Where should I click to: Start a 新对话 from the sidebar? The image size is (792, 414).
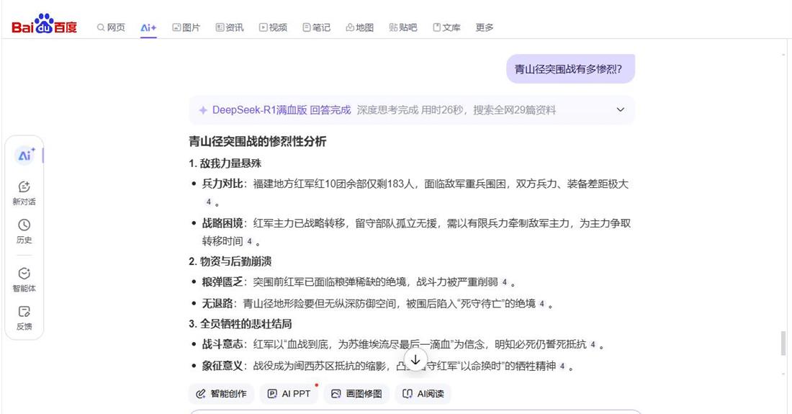[x=24, y=194]
